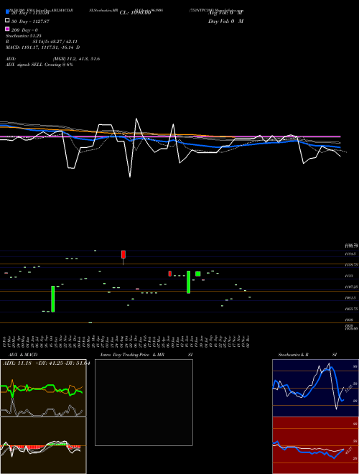Click the MACD histogram chart with red bars
Image resolution: width=359 pixels, height=474 pixels.
(43, 445)
